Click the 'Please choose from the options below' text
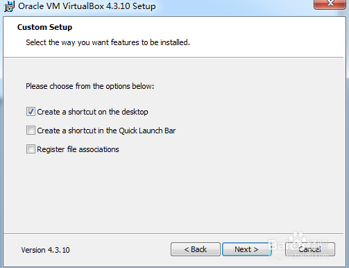Image resolution: width=349 pixels, height=268 pixels. click(x=90, y=86)
